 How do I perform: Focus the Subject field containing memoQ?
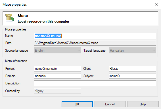[x=132, y=76]
